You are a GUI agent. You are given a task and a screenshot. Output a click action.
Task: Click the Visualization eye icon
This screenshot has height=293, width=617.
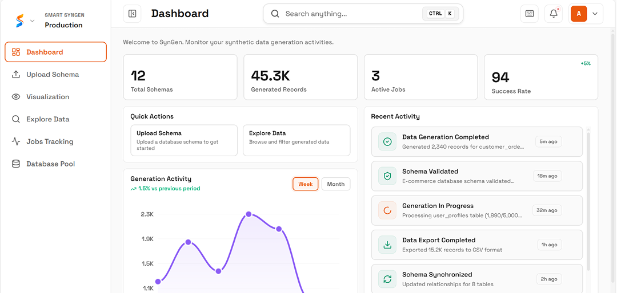click(16, 96)
